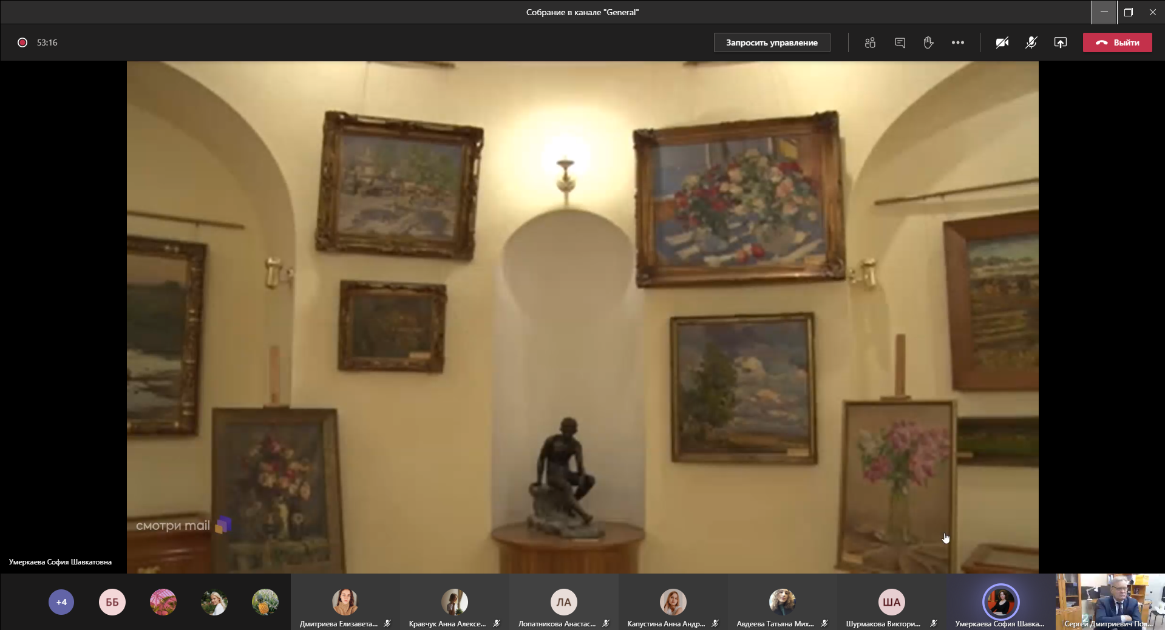Select the ББ participant avatar
Viewport: 1165px width, 630px height.
(x=112, y=602)
